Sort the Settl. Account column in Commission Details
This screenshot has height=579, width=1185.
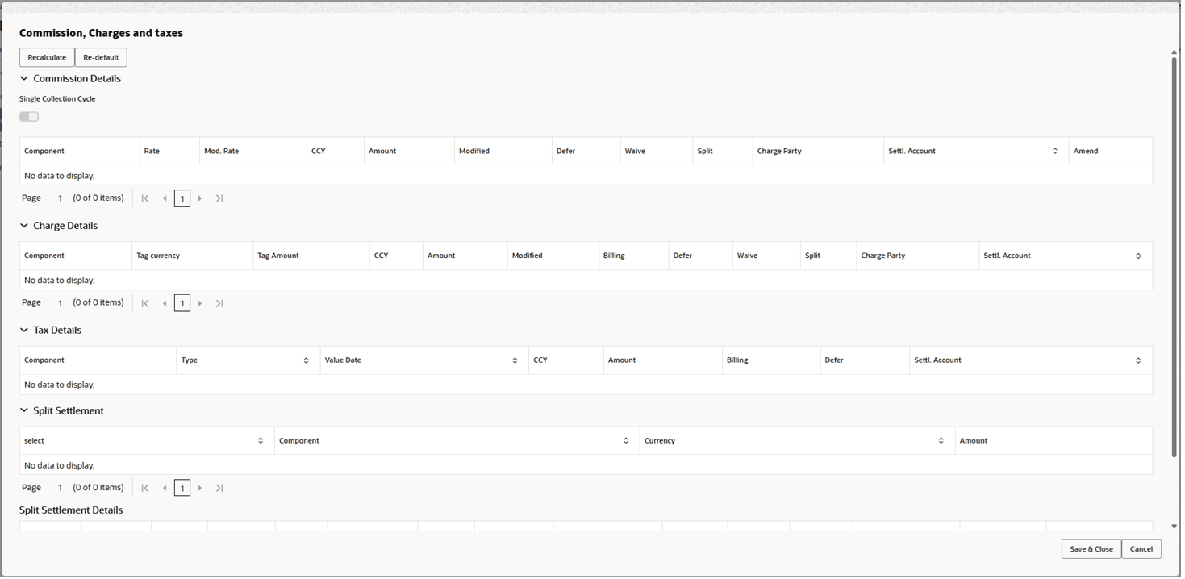click(1054, 151)
